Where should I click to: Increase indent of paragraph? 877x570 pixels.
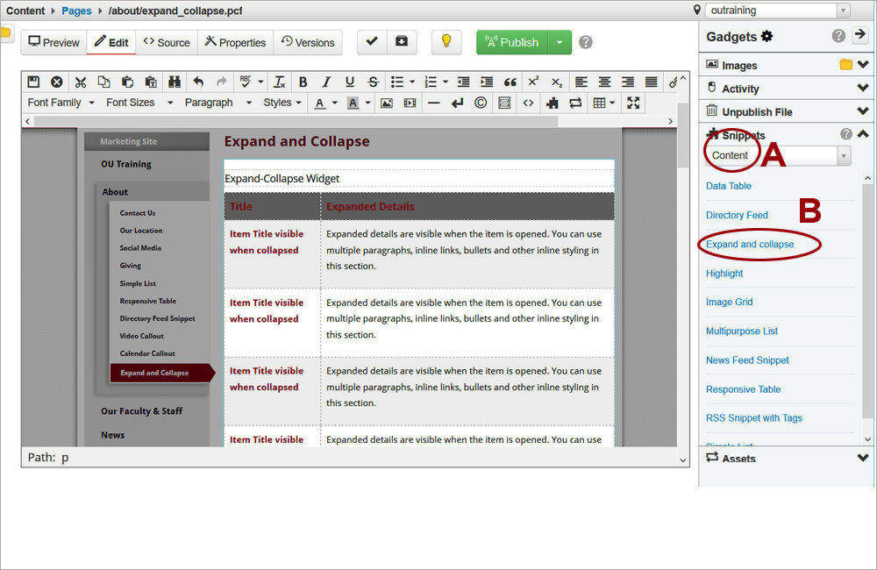click(x=487, y=82)
